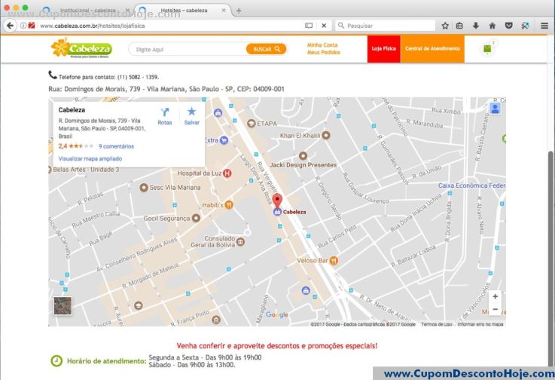Screen dimensions: 555x380
Task: Open the bookmarks list icon
Action: pos(459,26)
